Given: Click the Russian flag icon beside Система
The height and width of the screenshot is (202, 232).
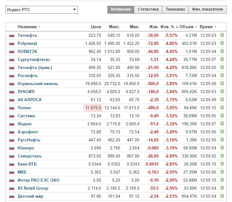Looking at the screenshot, I should coord(12,116).
